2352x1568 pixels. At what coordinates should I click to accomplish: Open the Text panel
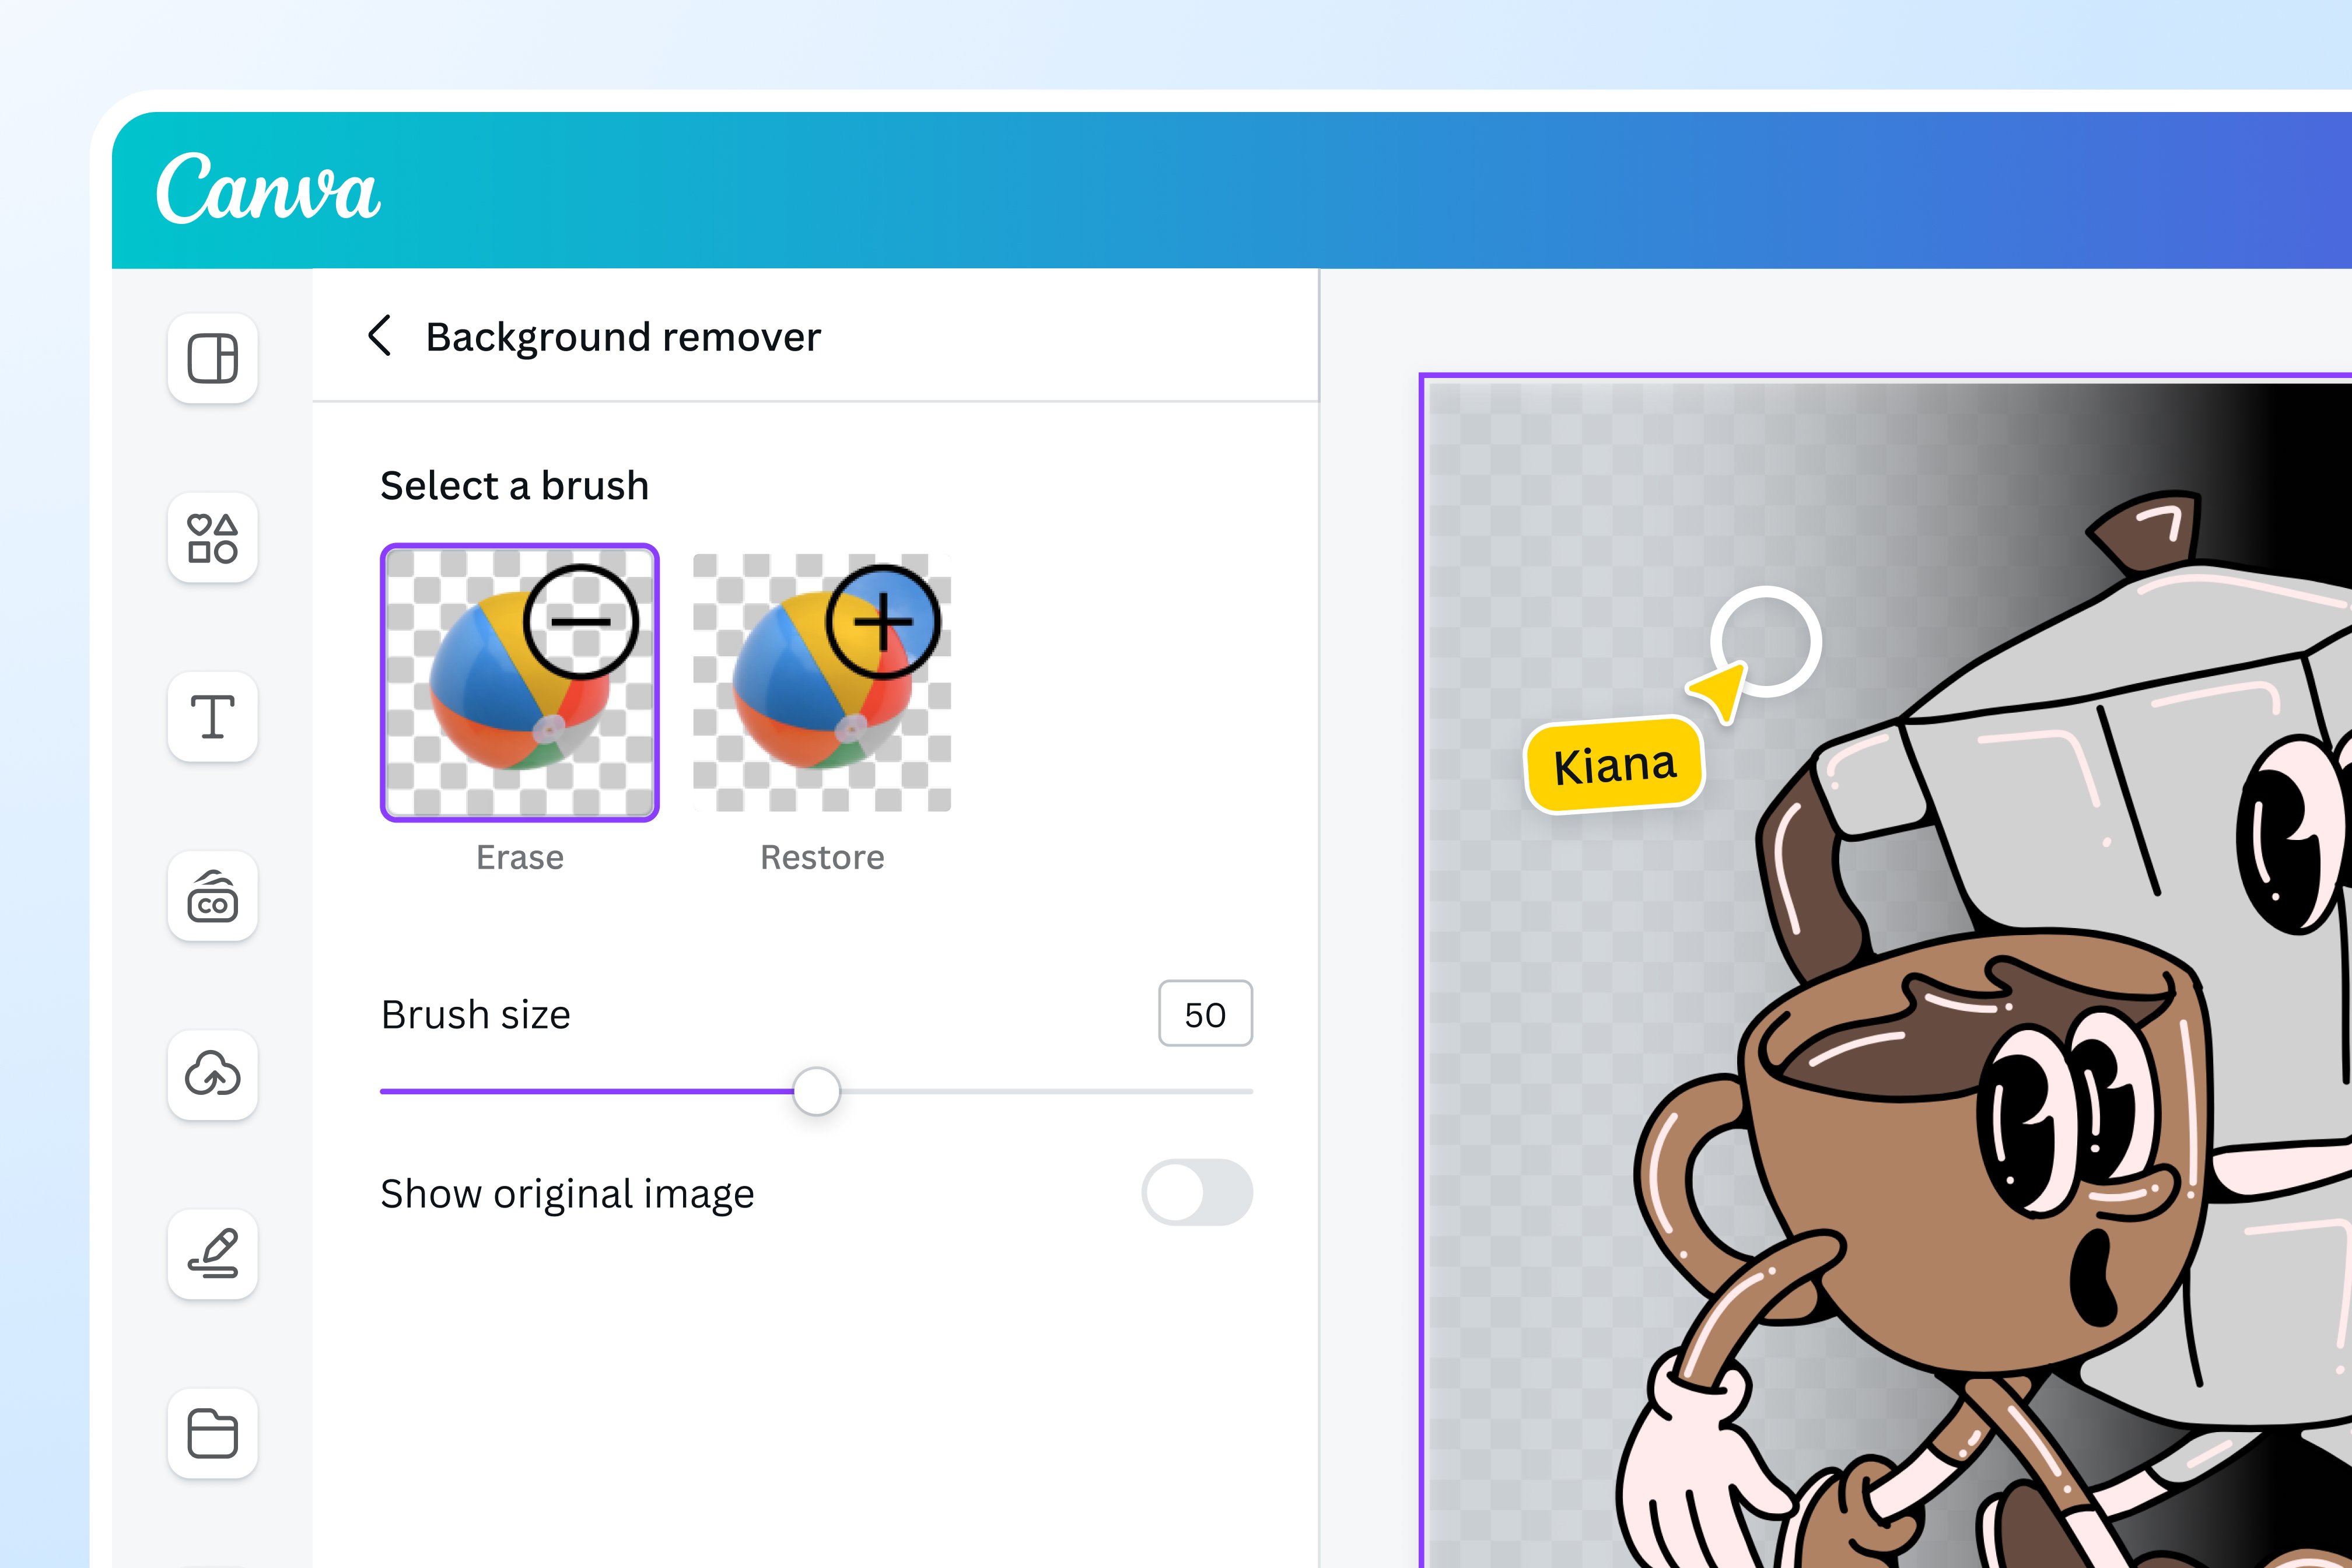(x=213, y=718)
